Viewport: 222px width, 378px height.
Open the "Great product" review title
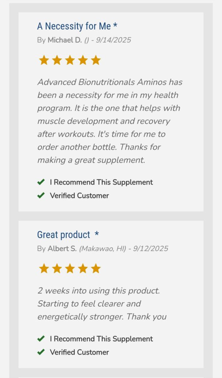coord(64,235)
